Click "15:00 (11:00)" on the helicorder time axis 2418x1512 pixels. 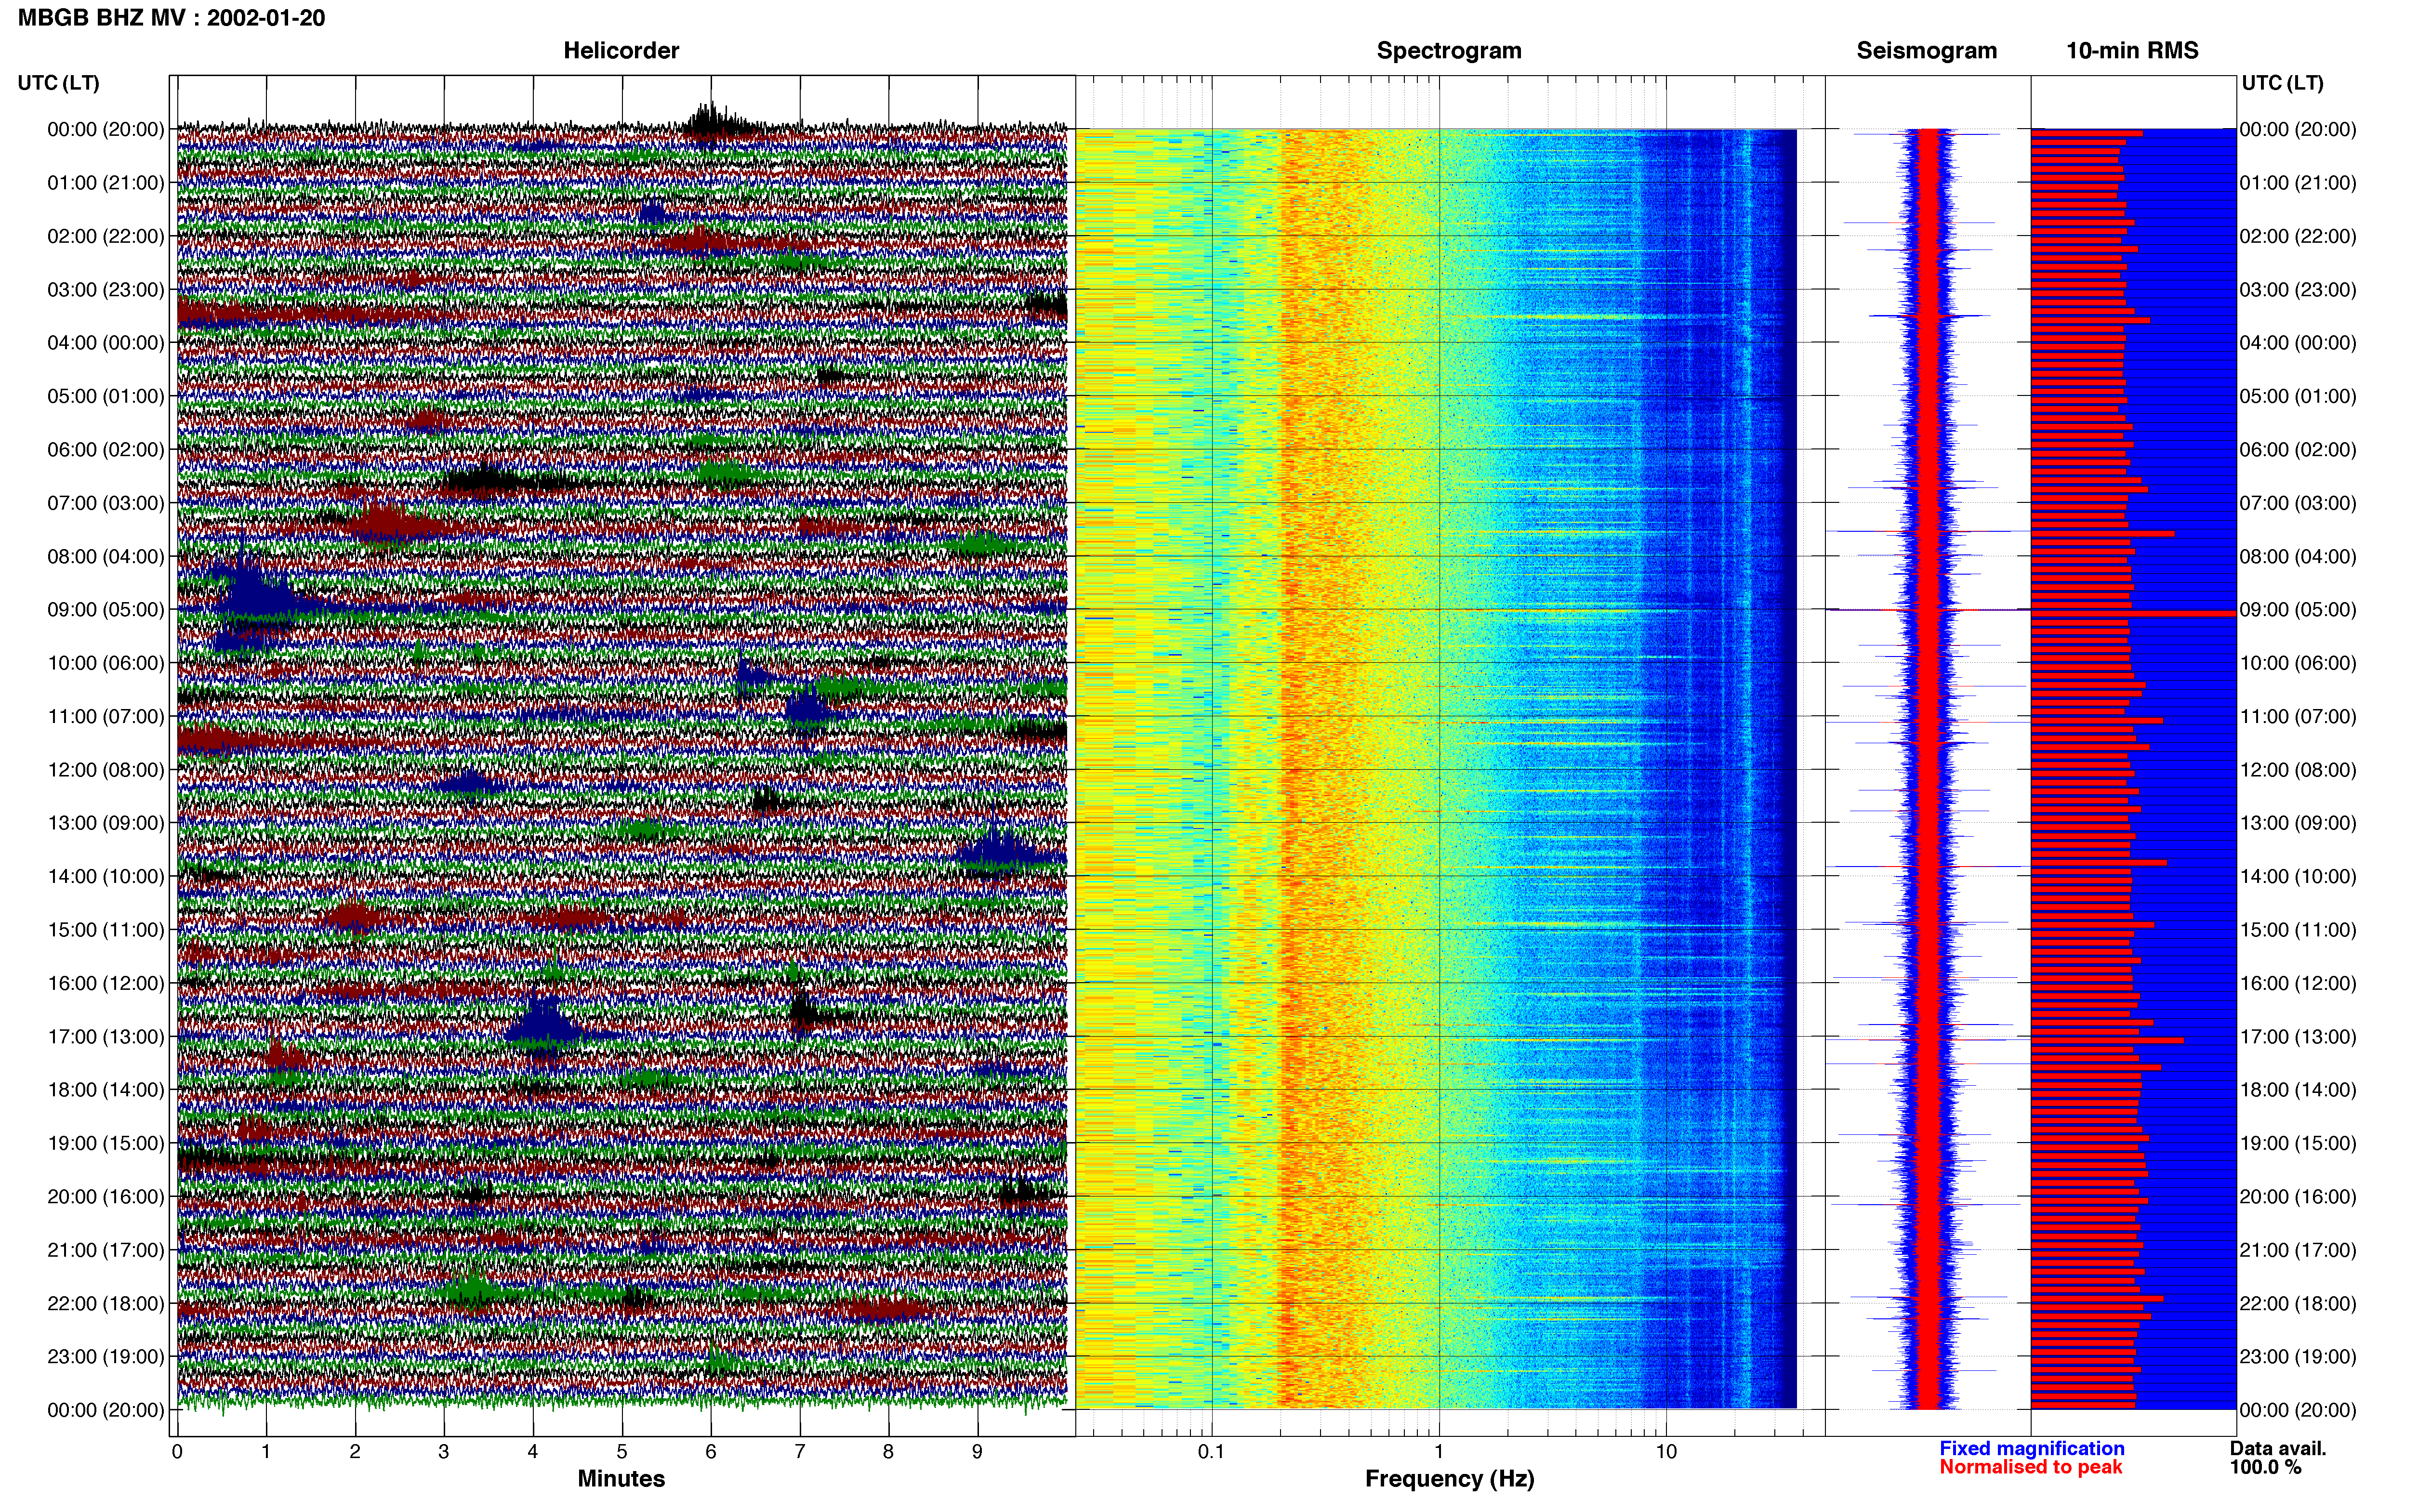106,930
